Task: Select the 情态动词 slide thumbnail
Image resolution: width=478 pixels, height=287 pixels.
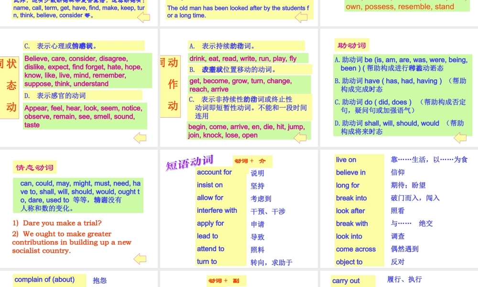Action: click(x=79, y=209)
